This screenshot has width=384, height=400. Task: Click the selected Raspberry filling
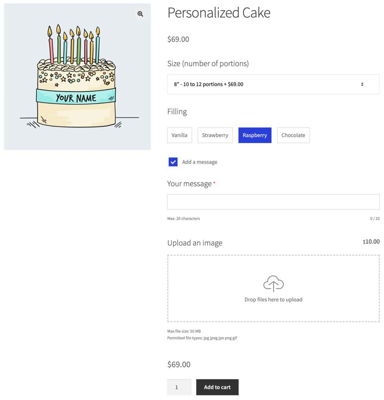tap(255, 135)
